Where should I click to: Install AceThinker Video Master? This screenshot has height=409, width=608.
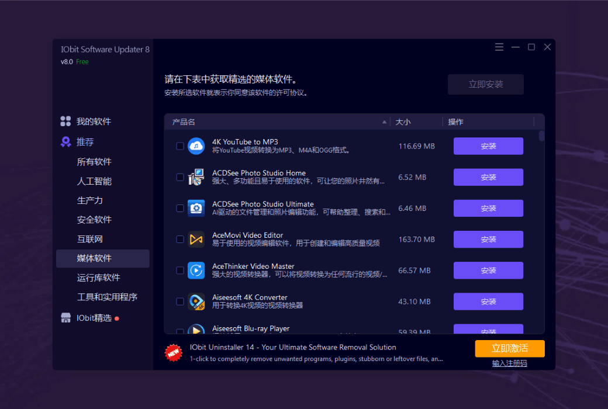coord(488,270)
